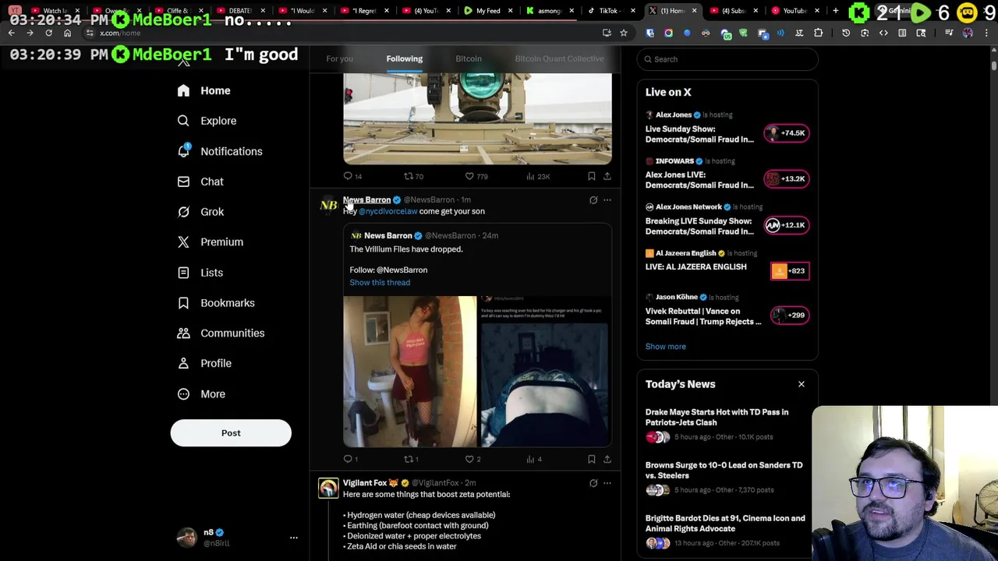Switch to the My Feed browser tab

tap(487, 11)
